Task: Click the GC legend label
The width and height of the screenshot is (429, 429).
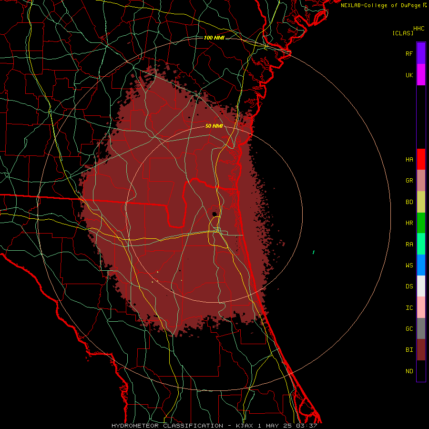Action: [x=409, y=329]
